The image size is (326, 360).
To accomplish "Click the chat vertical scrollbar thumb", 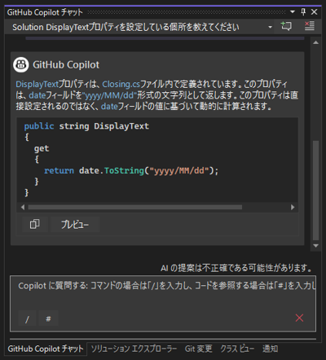I will (315, 190).
